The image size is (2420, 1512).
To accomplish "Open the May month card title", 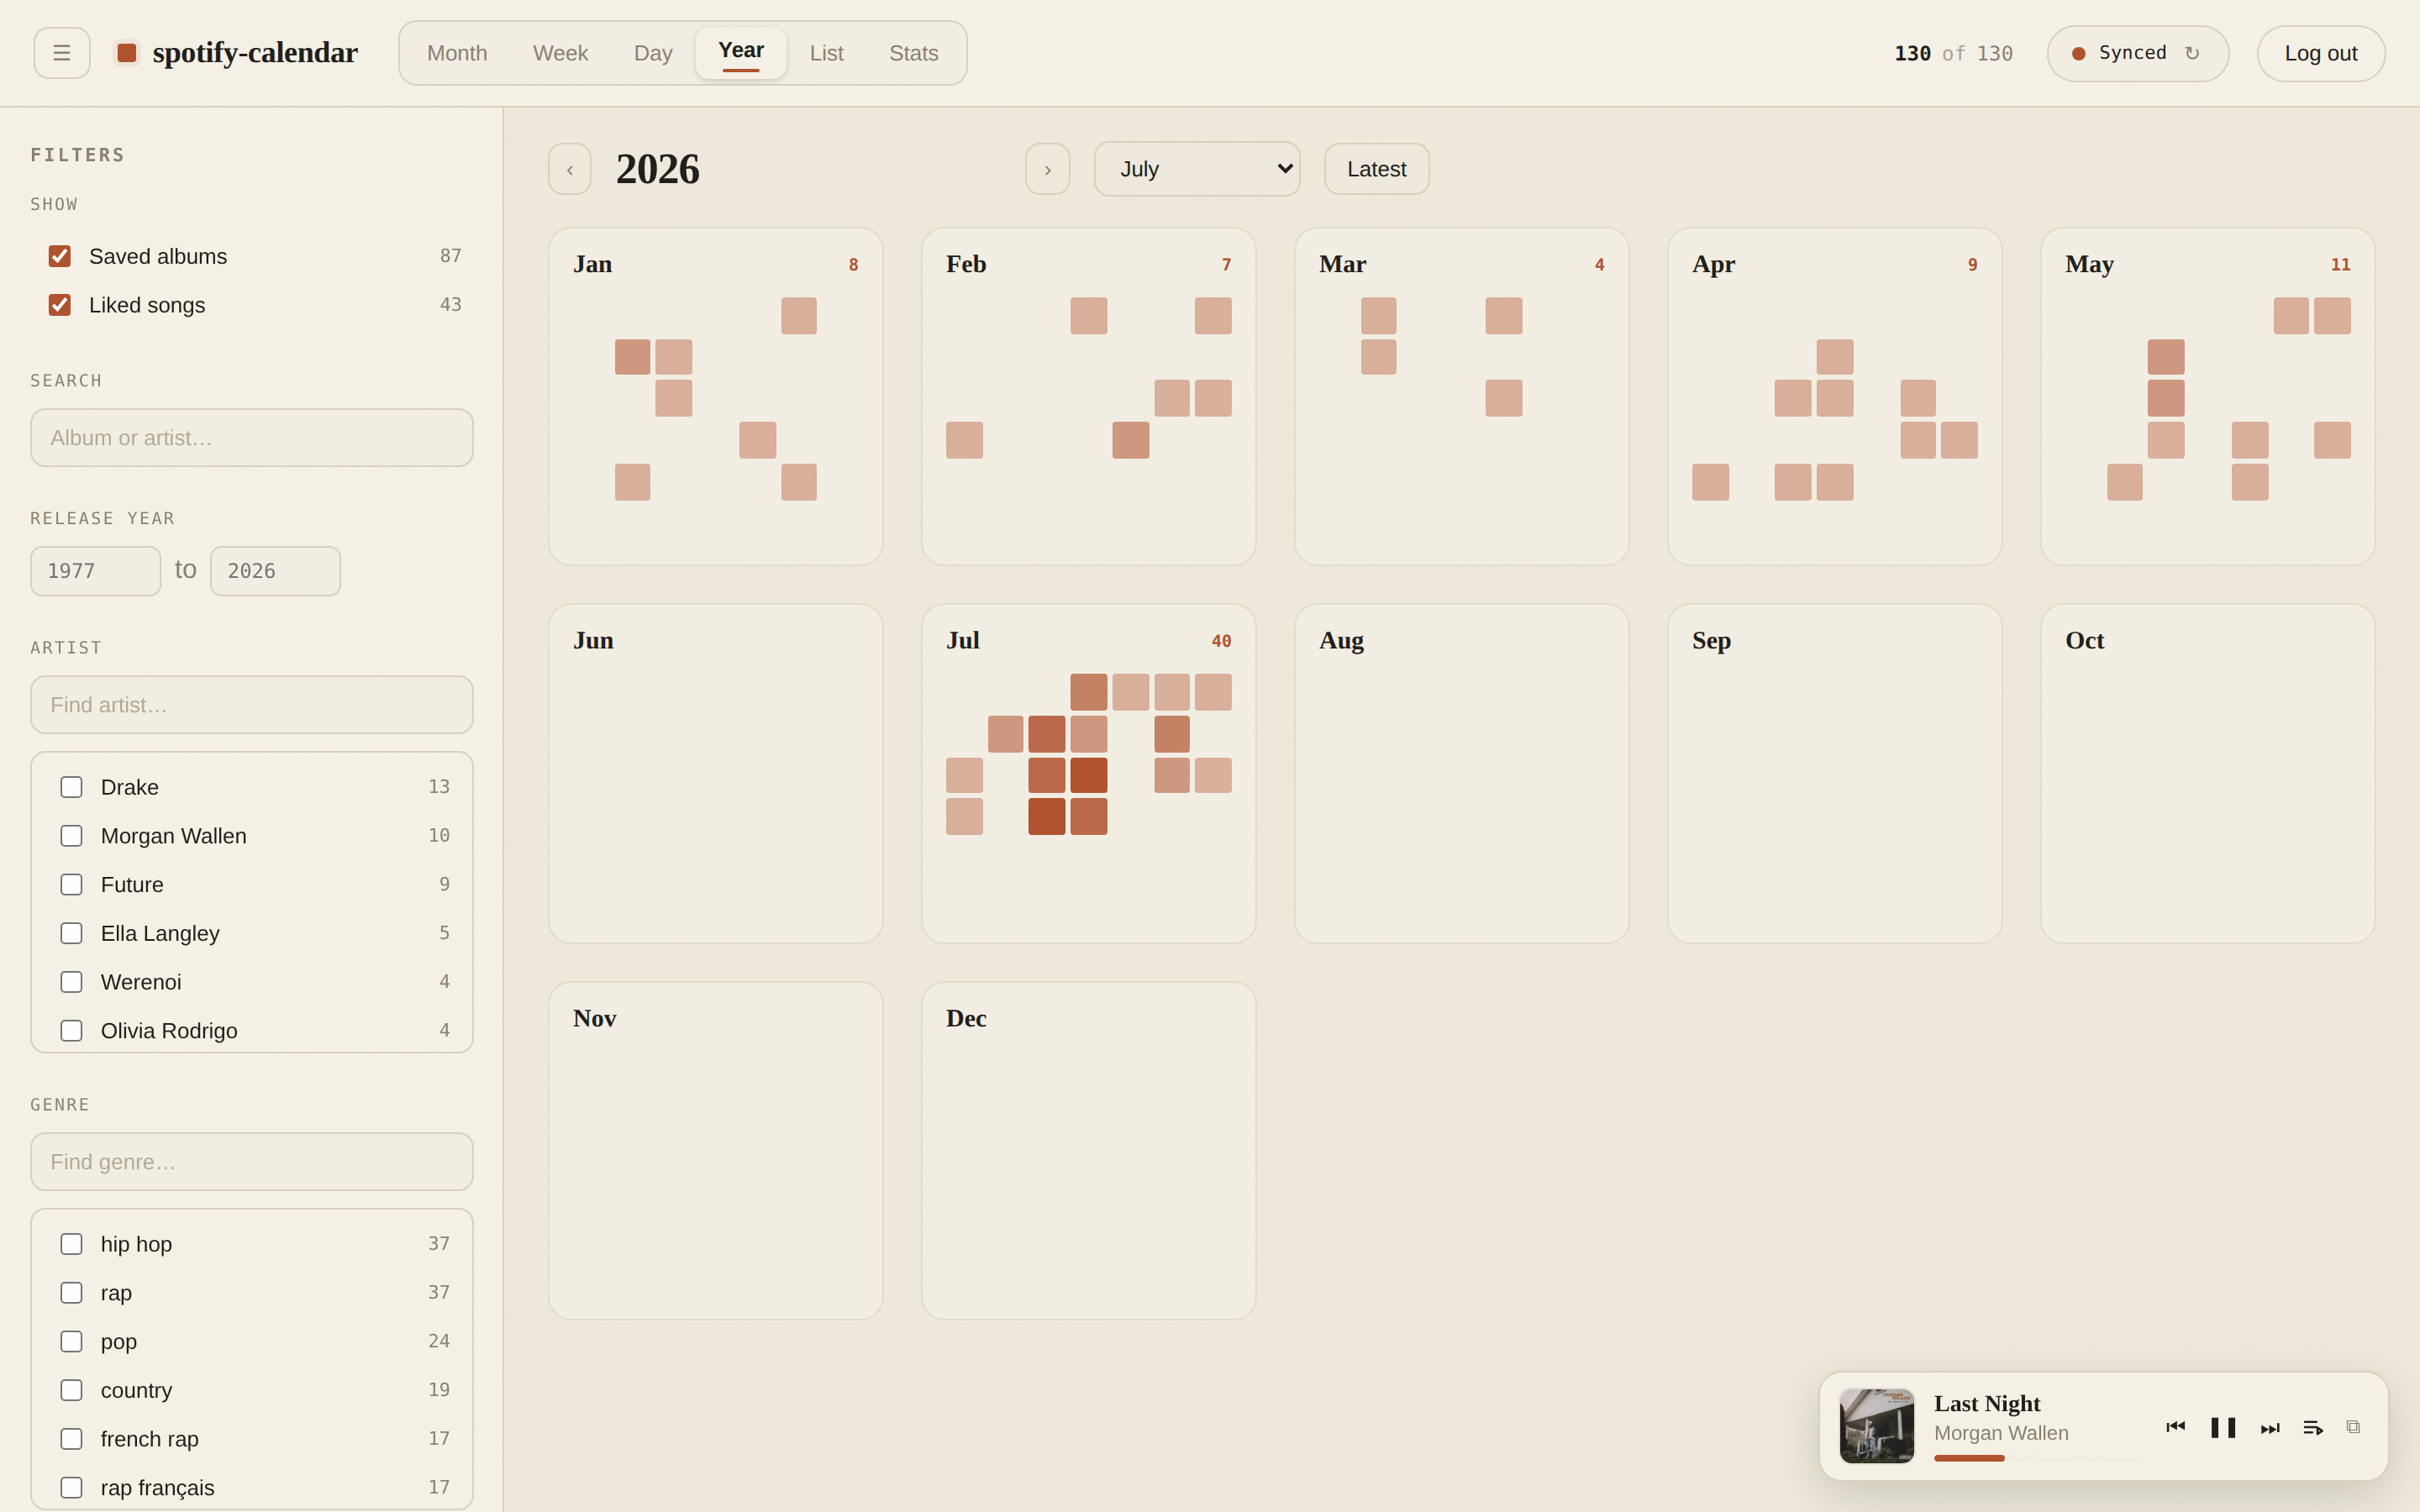I will coord(2089,265).
